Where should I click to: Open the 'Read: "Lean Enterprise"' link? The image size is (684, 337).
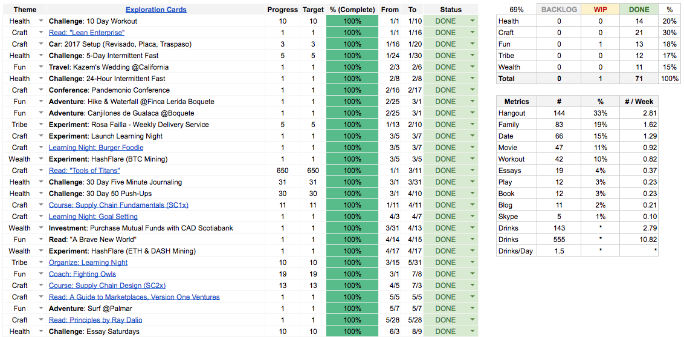coord(86,33)
